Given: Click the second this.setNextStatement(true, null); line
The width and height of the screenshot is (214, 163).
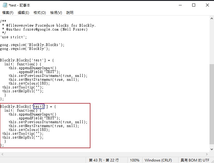Looking at the screenshot, I should click(x=44, y=126).
